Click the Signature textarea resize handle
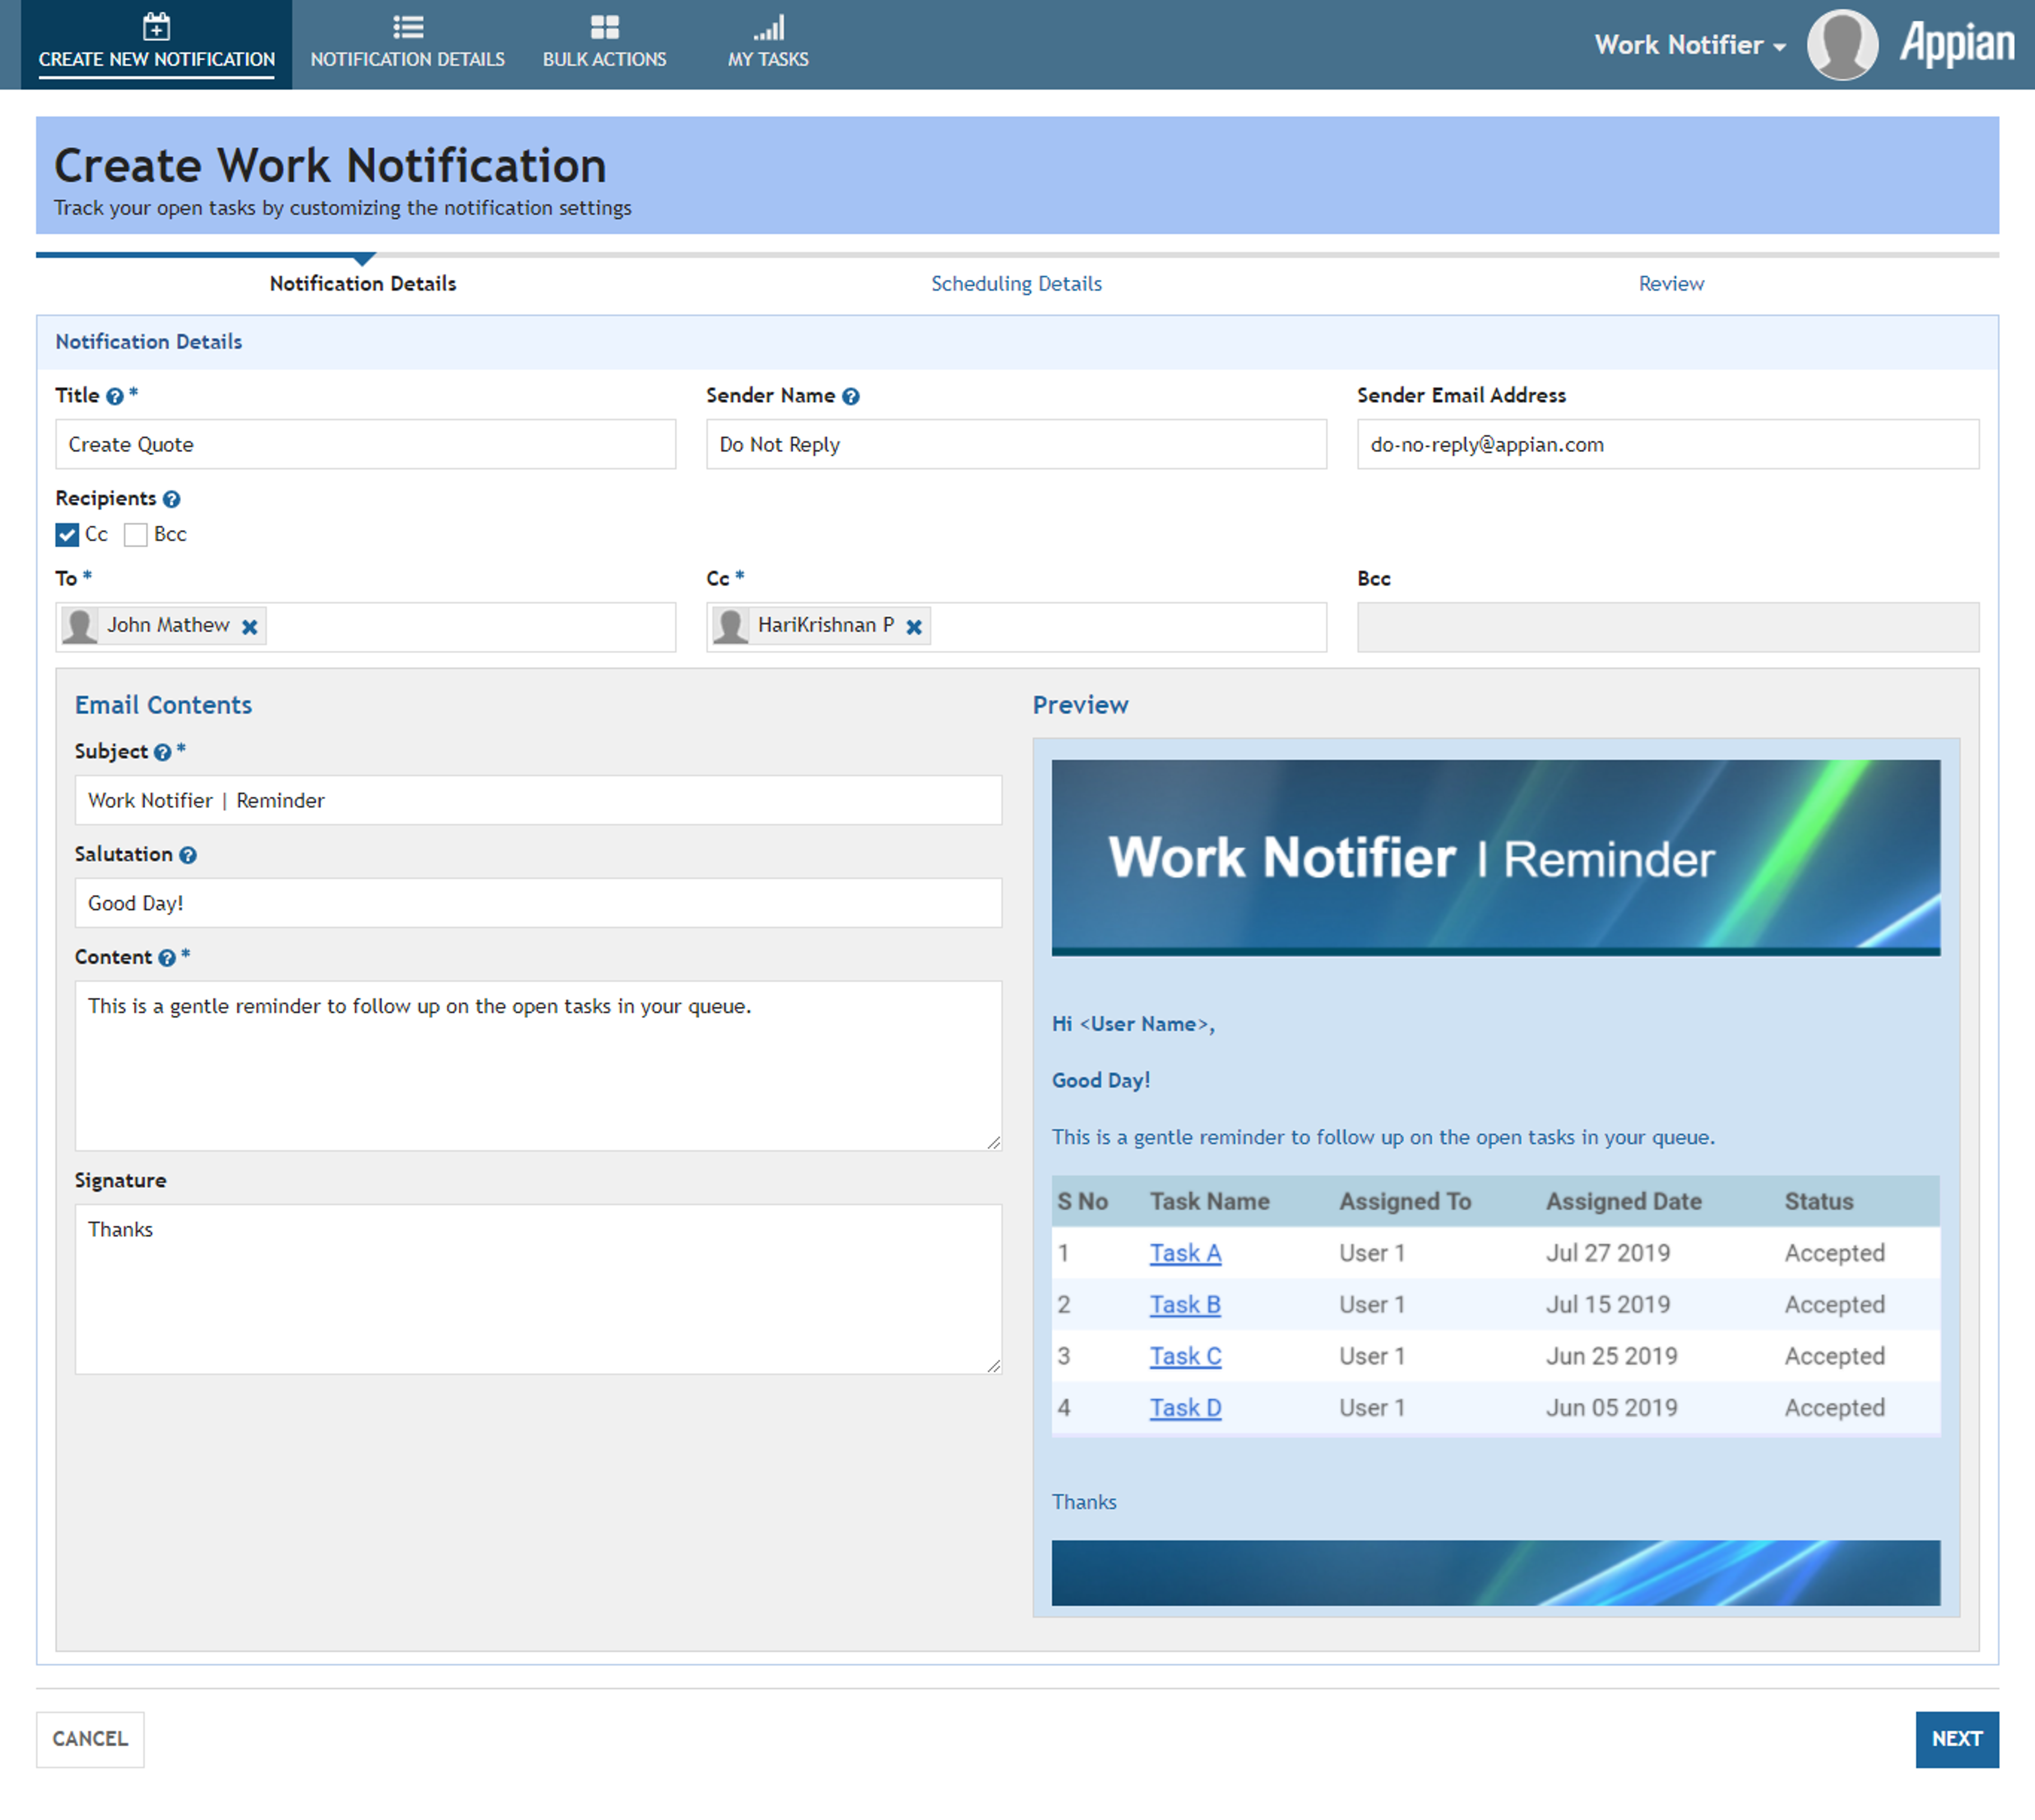2035x1820 pixels. pyautogui.click(x=993, y=1365)
